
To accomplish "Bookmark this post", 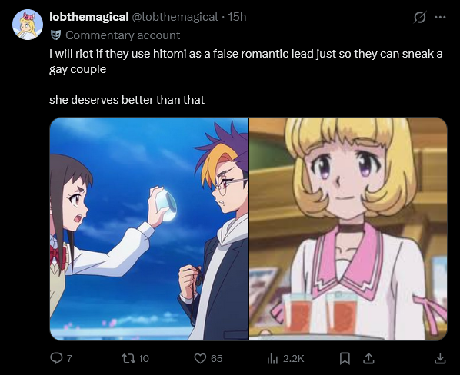I will (345, 358).
